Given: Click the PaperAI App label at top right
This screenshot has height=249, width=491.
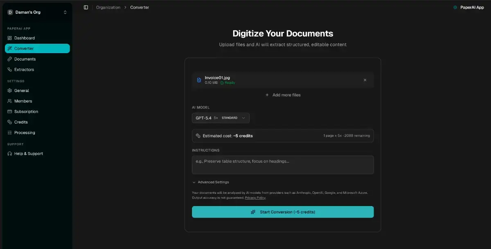Looking at the screenshot, I should coord(472,7).
